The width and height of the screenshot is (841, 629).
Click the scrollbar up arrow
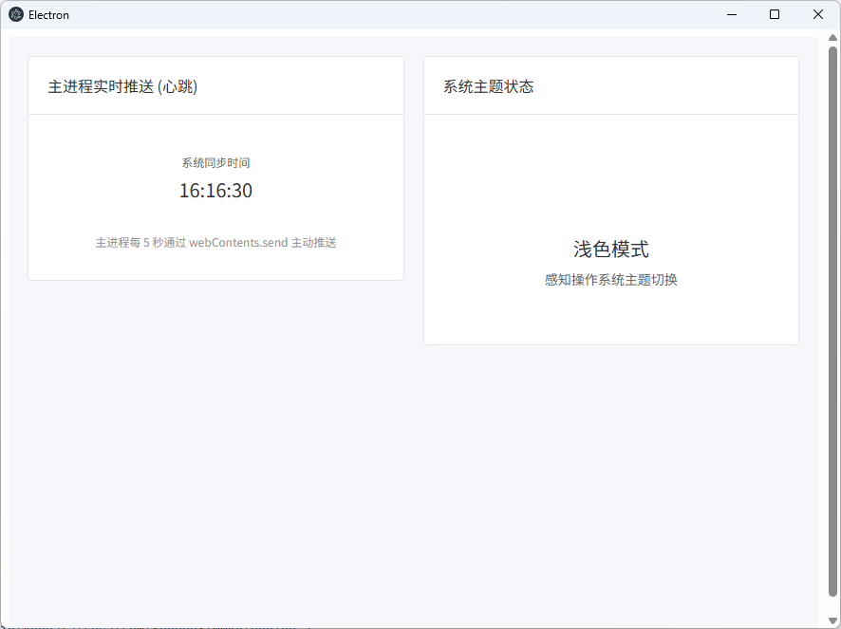[x=832, y=38]
